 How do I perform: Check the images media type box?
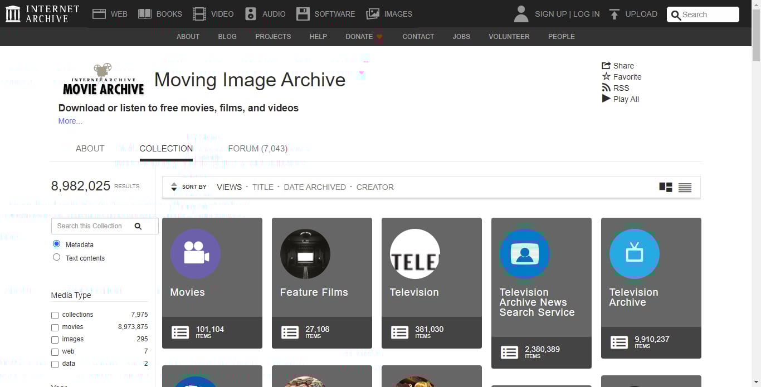[x=55, y=340]
